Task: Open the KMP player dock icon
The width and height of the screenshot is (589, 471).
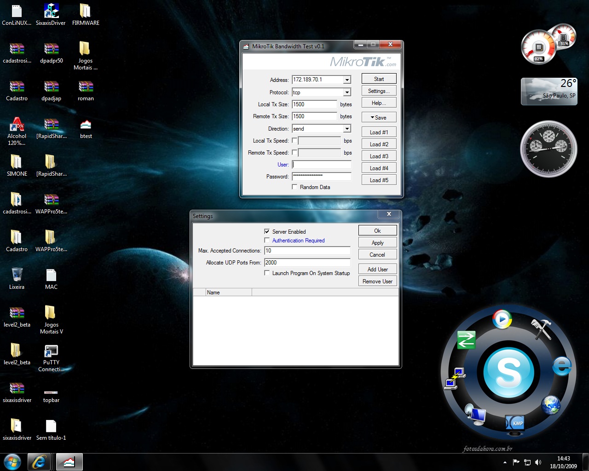Action: click(515, 424)
